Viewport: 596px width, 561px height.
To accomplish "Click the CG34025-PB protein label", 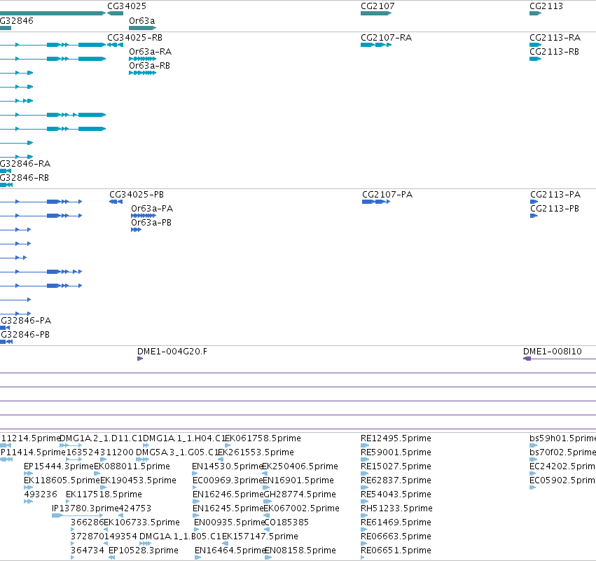I will [x=137, y=194].
